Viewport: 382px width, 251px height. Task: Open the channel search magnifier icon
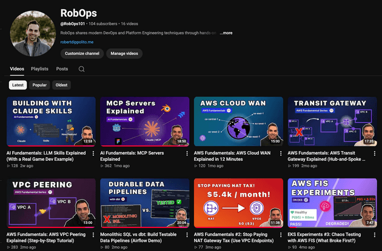82,69
